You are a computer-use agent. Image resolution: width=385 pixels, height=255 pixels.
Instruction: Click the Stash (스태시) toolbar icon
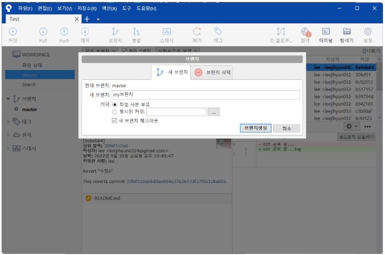pos(167,32)
